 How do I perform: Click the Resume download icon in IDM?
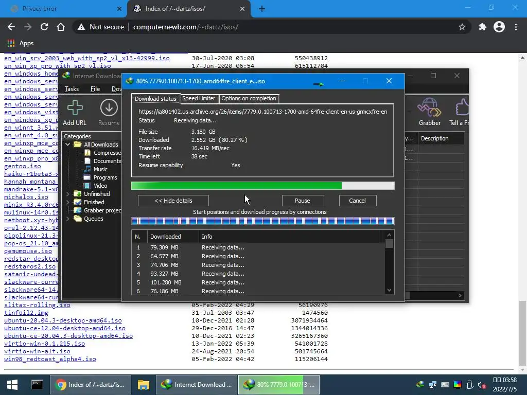[109, 113]
